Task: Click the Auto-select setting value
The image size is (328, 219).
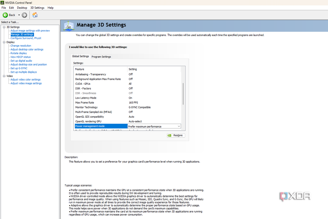Action: 135,121
